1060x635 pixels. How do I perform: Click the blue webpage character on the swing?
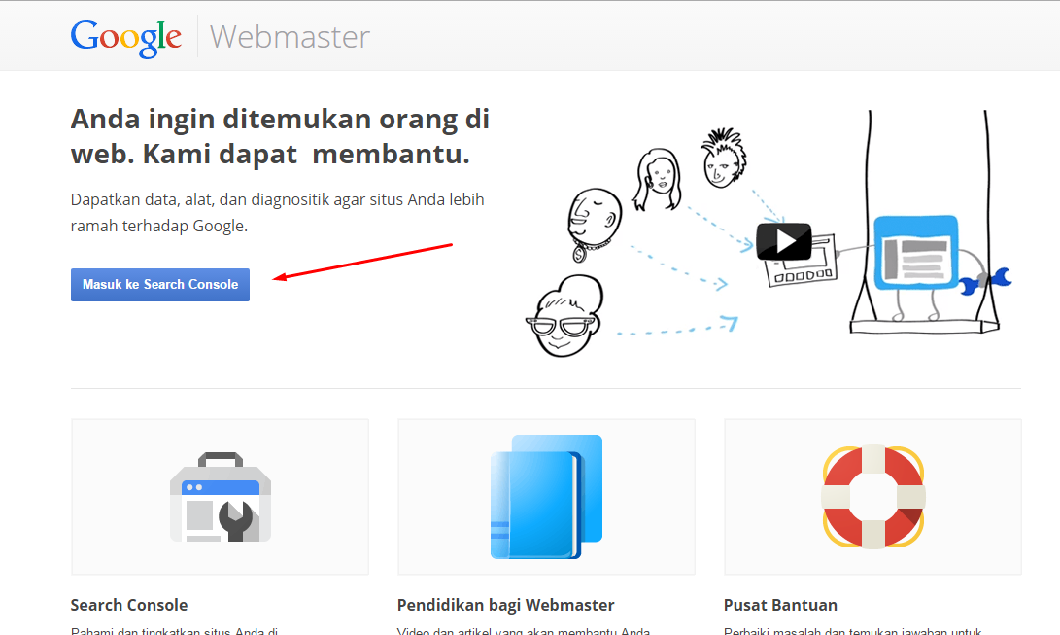[x=916, y=253]
